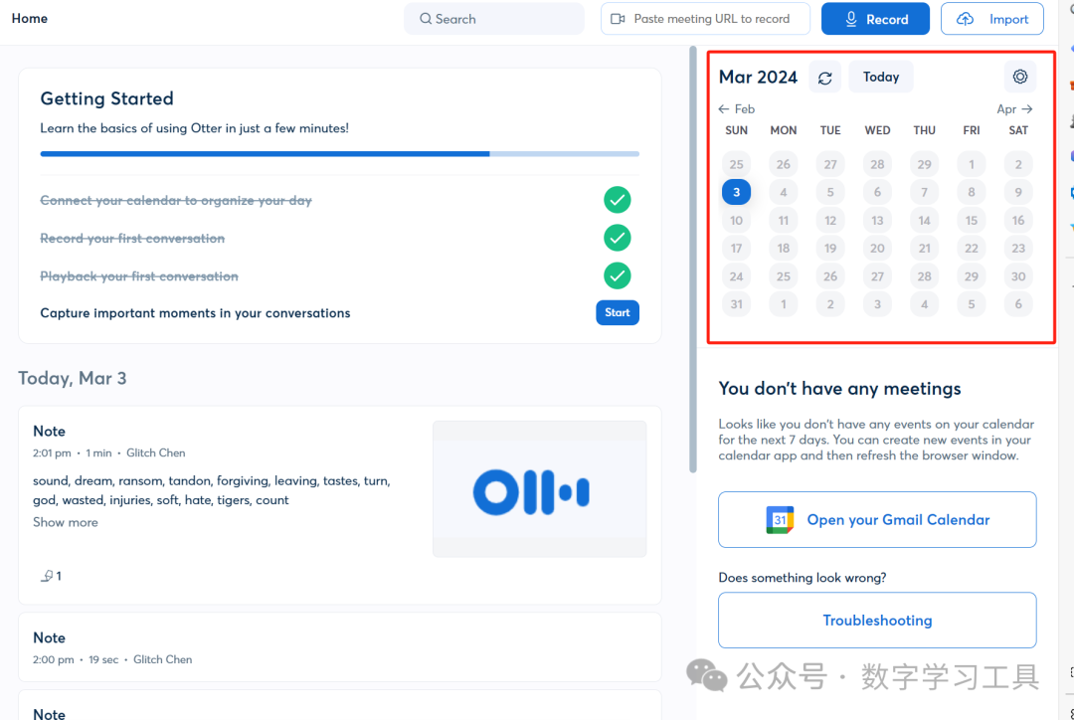Select March 30 in the calendar
Viewport: 1074px width, 720px height.
1018,276
